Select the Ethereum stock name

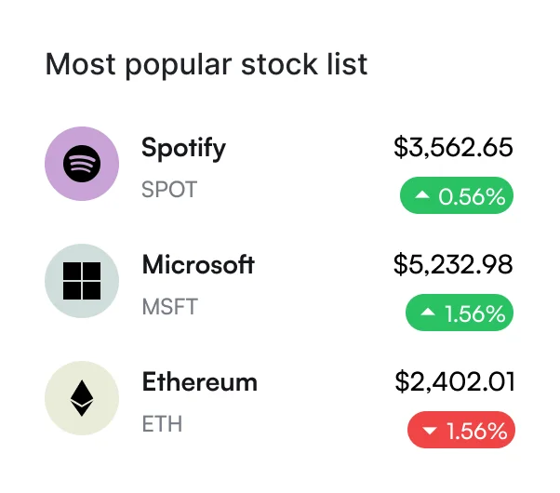pyautogui.click(x=199, y=381)
